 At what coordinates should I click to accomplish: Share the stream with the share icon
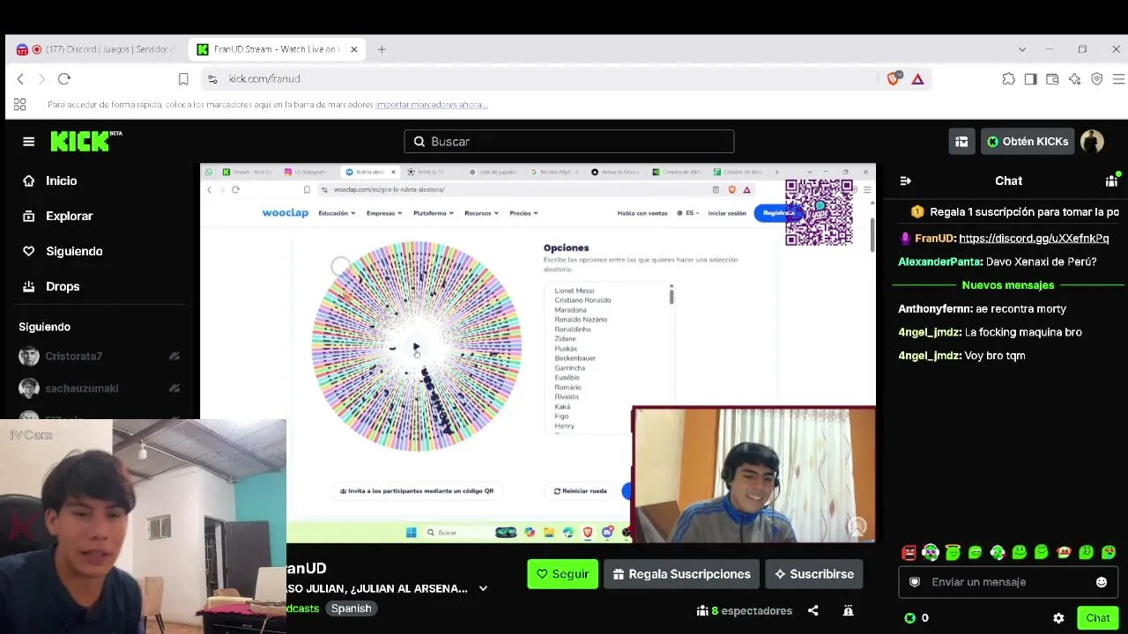point(813,610)
